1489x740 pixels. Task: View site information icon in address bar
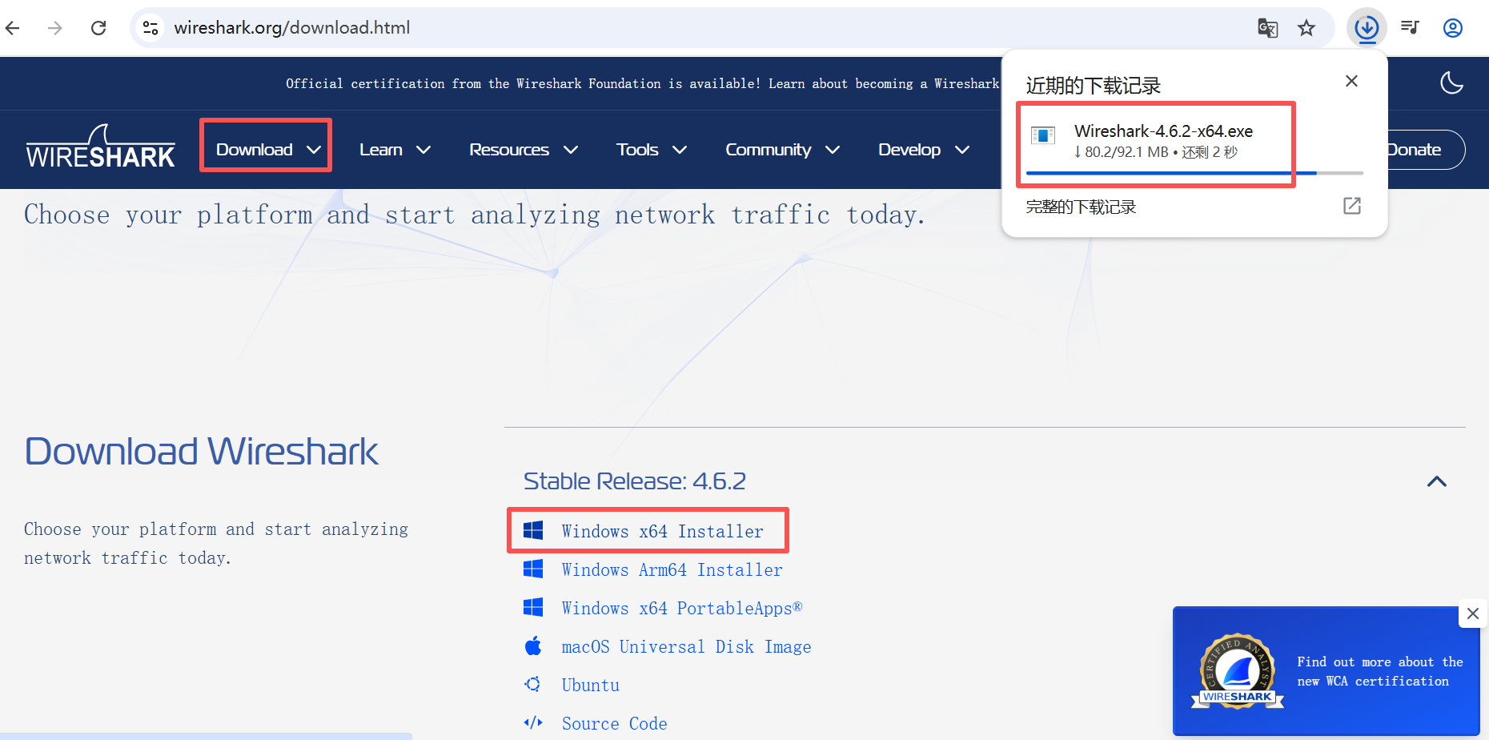click(x=151, y=28)
